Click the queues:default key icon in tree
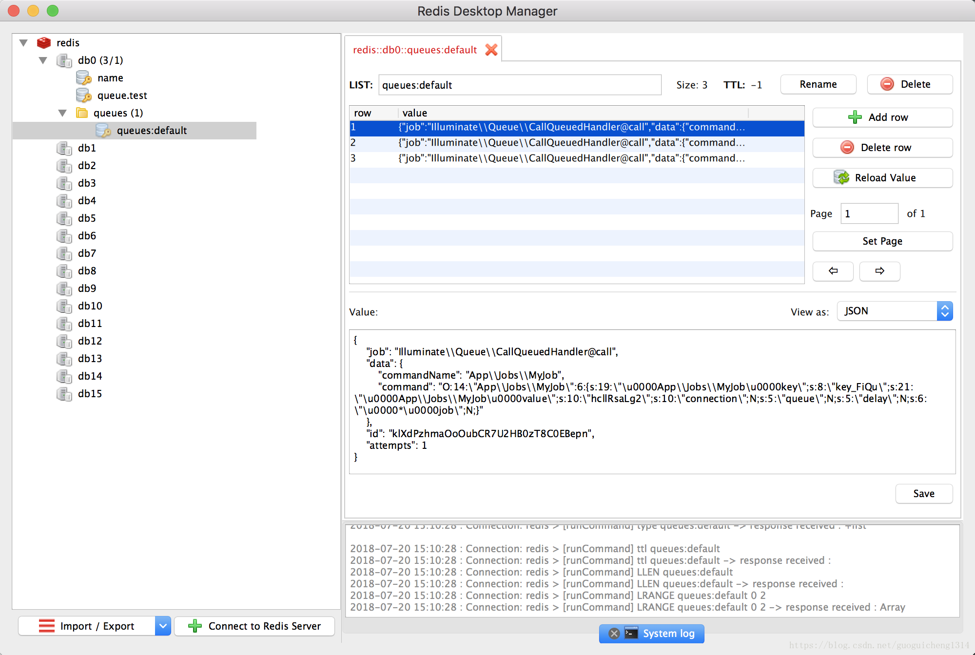 103,131
